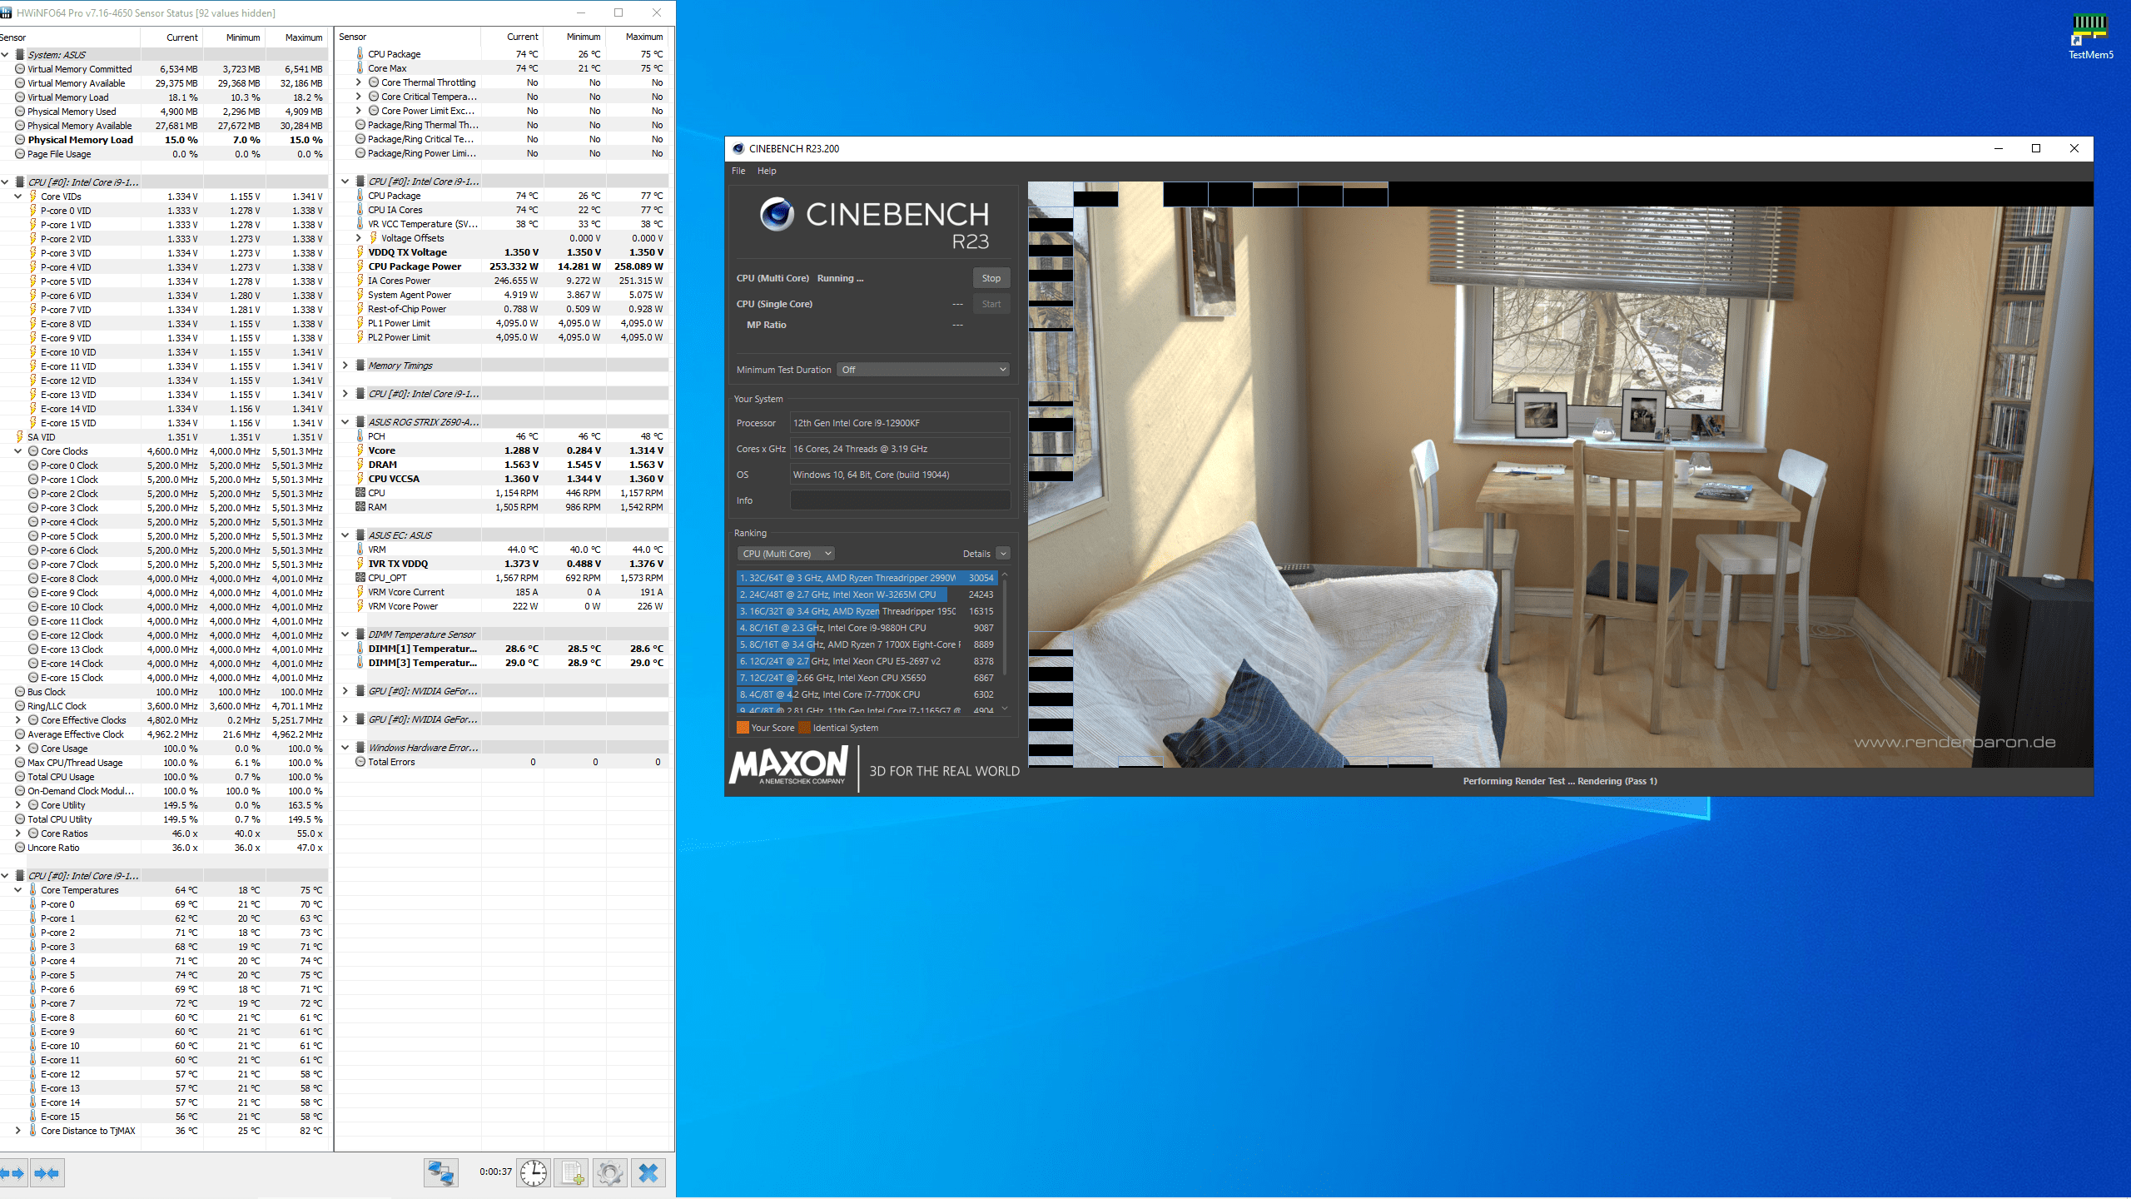Click the CINEBENCH R23 app icon

(739, 147)
